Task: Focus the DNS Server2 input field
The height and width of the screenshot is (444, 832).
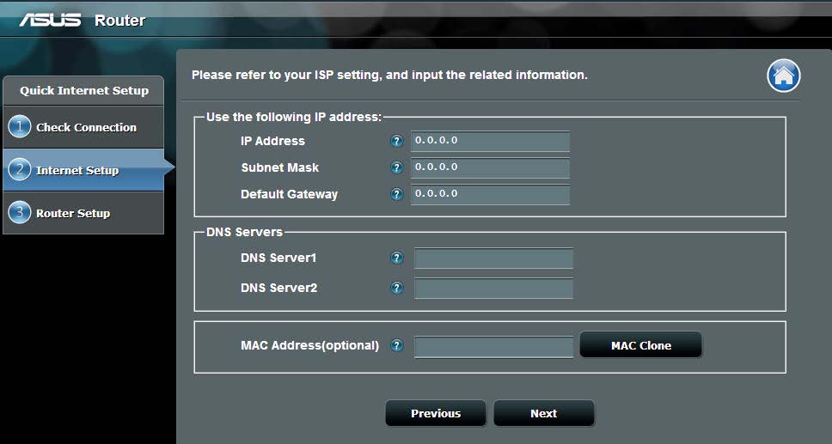Action: [493, 289]
